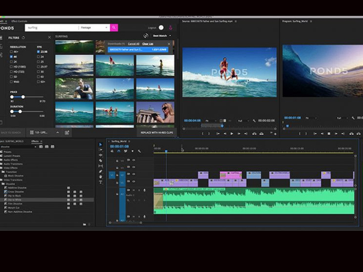The image size is (363, 272).
Task: Select the Razor tool
Action: (x=100, y=160)
